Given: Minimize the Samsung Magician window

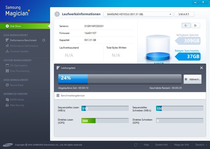Looking at the screenshot, I should (195, 2).
